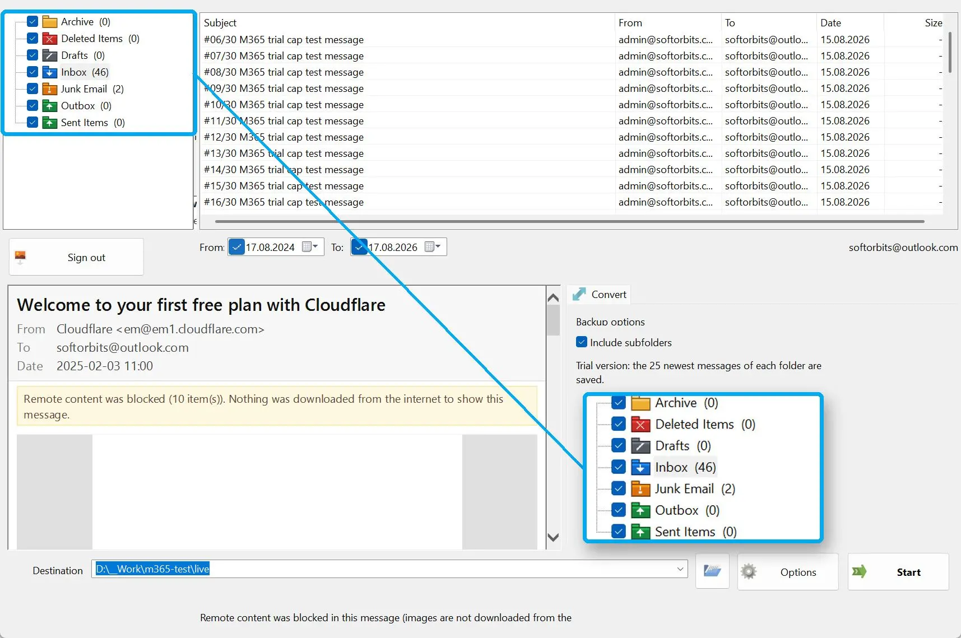This screenshot has width=961, height=638.
Task: Switch to the Convert tab
Action: [x=600, y=295]
